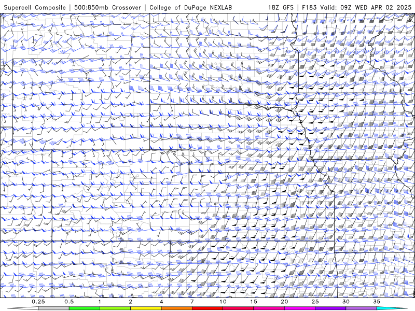Click the orange color bar segment
Viewport: 415px width, 311px height.
[x=176, y=308]
